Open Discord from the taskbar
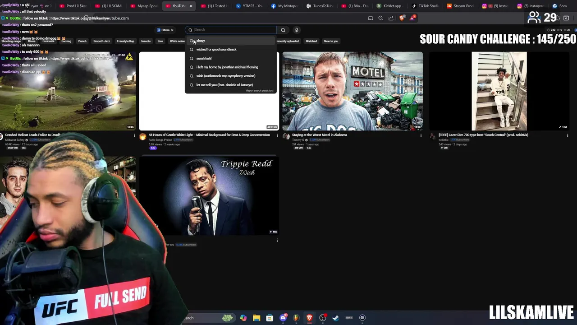The image size is (577, 325). [x=283, y=318]
